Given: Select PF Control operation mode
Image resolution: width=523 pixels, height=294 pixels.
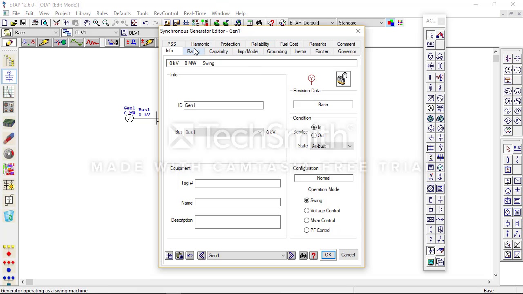Looking at the screenshot, I should [x=307, y=230].
